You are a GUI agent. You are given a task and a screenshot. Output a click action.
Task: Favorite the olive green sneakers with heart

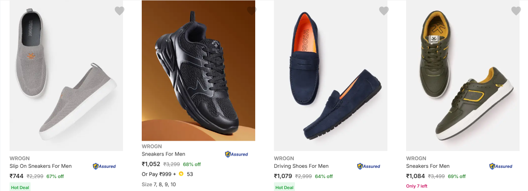point(516,11)
